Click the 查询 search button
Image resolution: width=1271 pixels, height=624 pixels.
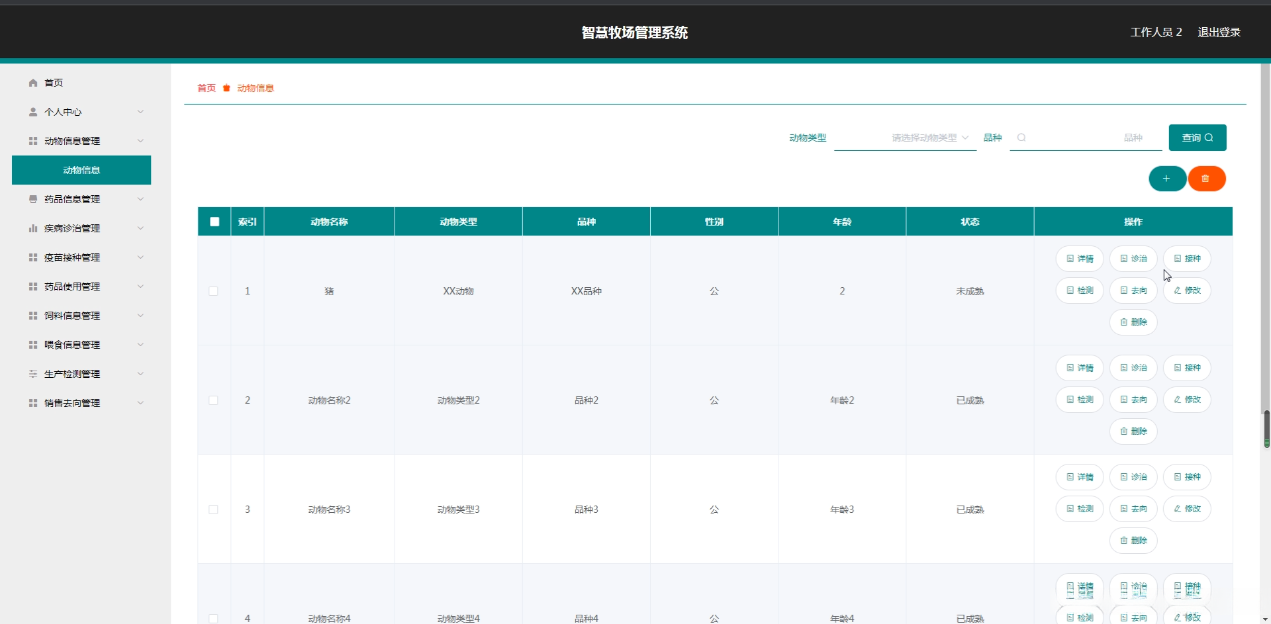click(x=1198, y=138)
